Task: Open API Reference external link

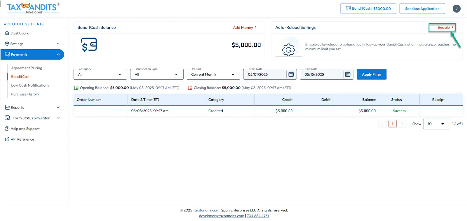Action: pyautogui.click(x=22, y=139)
